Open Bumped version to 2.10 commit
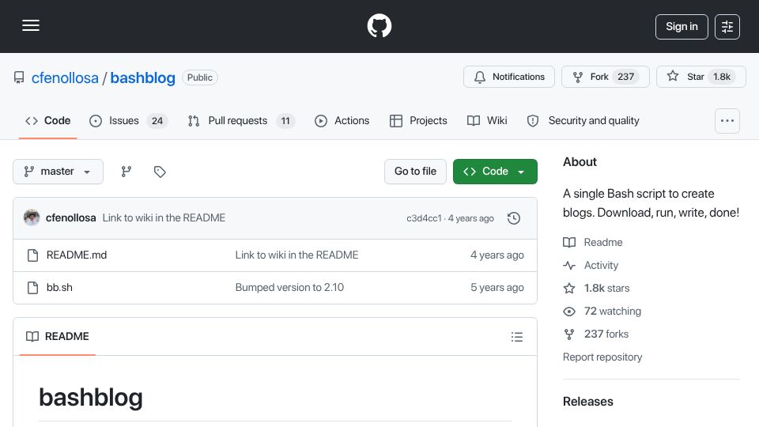Viewport: 759px width, 427px height. pyautogui.click(x=289, y=288)
